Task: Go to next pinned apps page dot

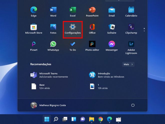Action: pos(144,31)
